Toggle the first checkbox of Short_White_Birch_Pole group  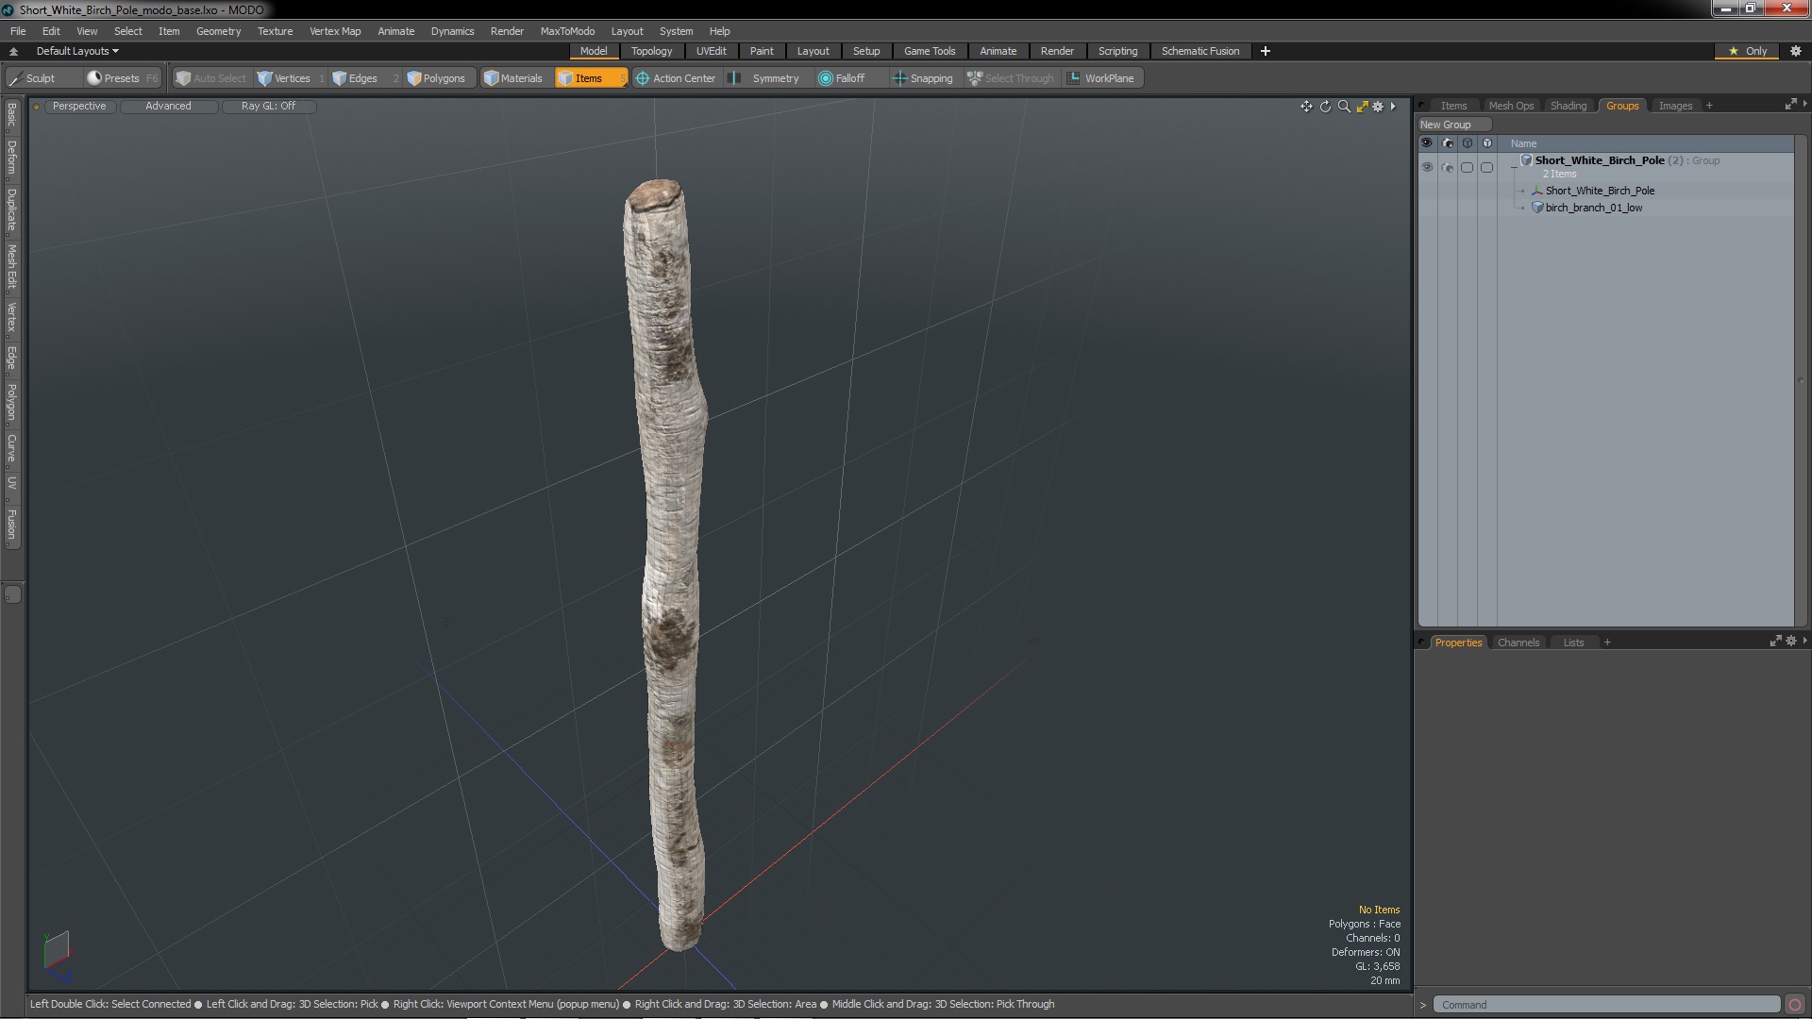1467,167
